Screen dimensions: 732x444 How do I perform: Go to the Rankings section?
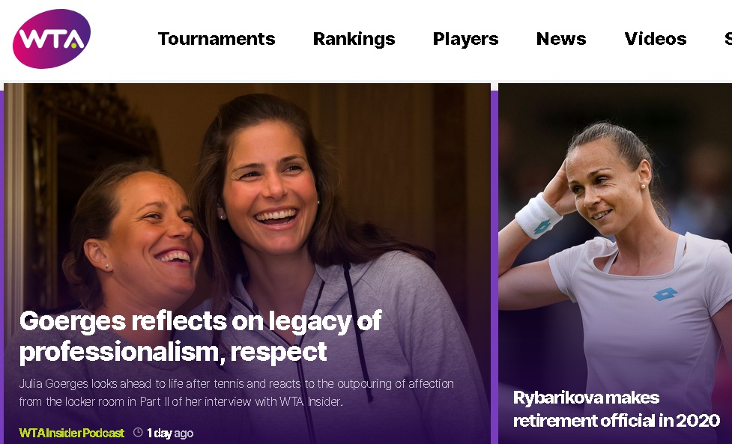[x=354, y=39]
